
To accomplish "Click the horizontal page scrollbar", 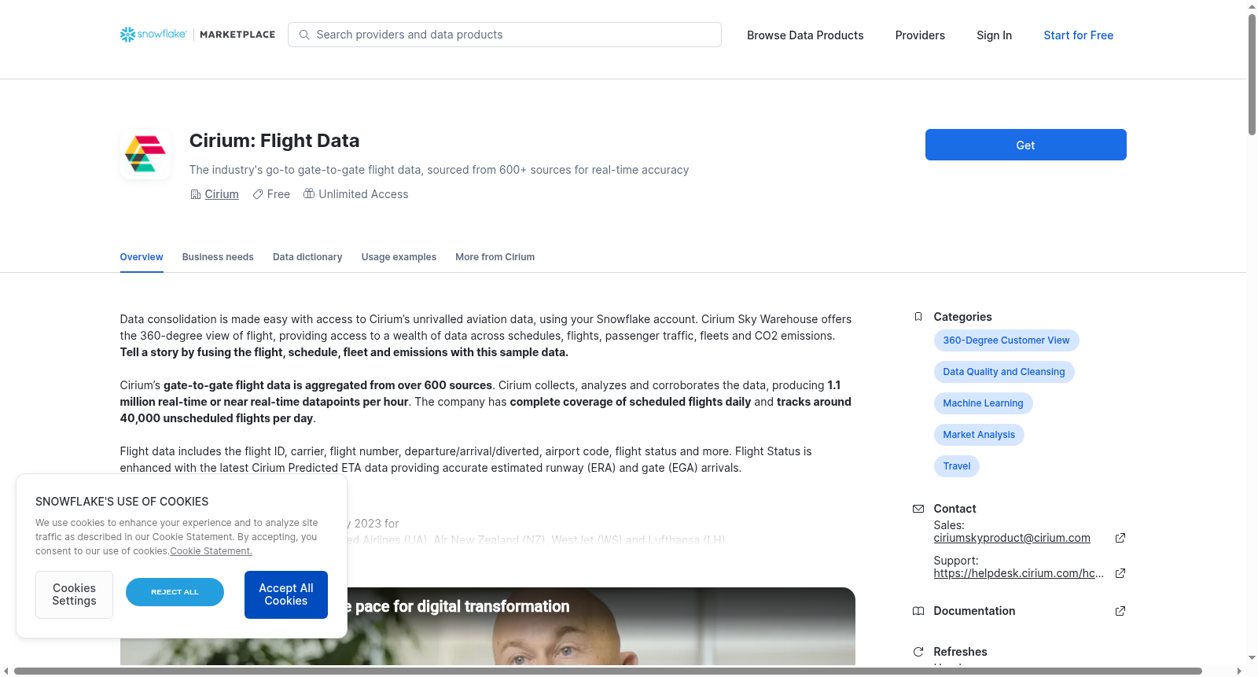I will tap(608, 671).
